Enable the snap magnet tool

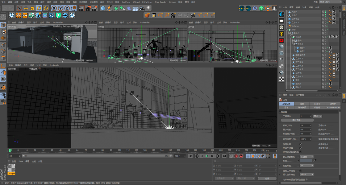3,87
